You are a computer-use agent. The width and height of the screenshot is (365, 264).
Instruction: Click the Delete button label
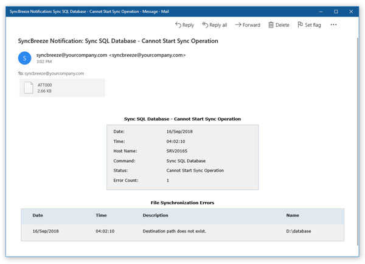point(282,25)
